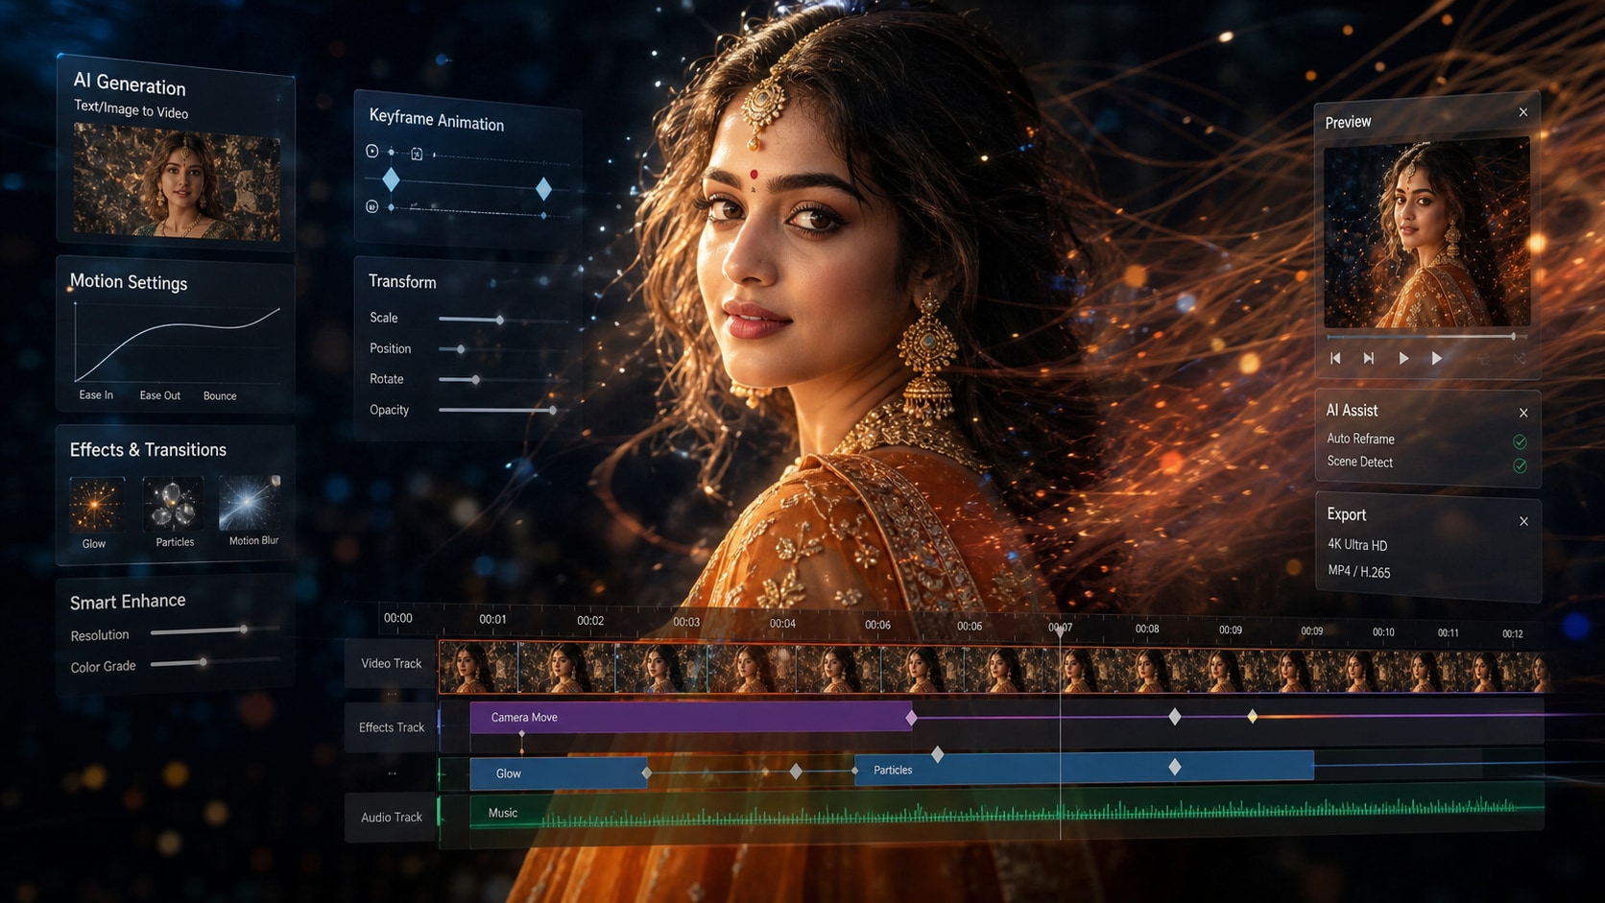This screenshot has height=903, width=1605.
Task: Select the Glow effect thumbnail
Action: pos(96,504)
